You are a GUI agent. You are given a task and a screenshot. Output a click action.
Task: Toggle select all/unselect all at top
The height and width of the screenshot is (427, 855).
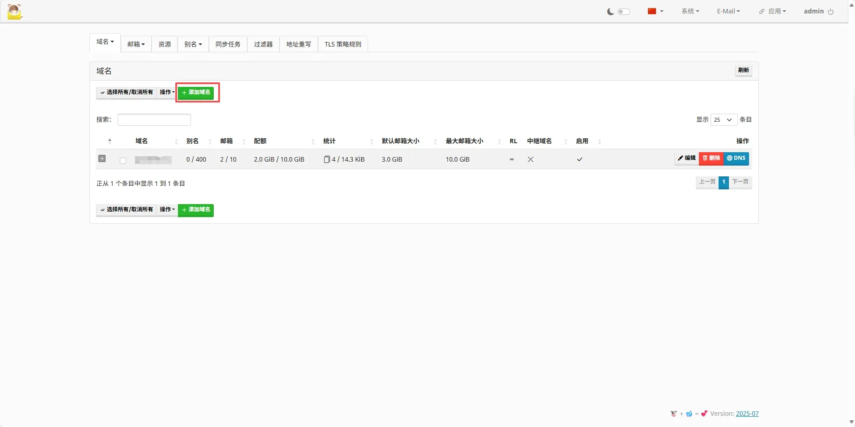pos(127,92)
